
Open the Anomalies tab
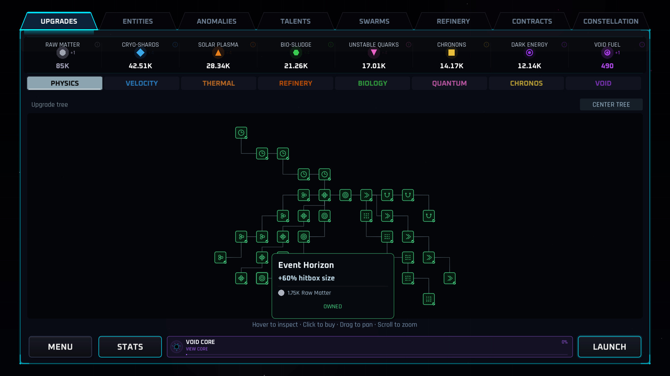217,21
